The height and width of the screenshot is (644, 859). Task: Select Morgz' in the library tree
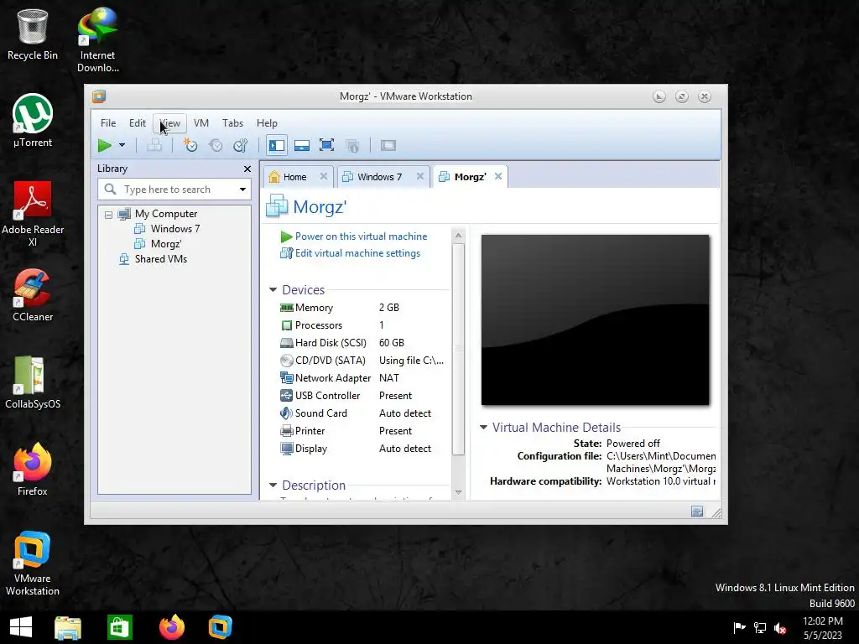(x=165, y=244)
